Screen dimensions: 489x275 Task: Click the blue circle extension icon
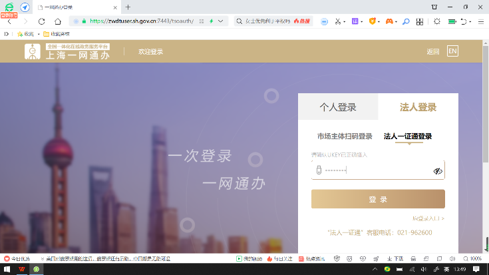pos(325,21)
